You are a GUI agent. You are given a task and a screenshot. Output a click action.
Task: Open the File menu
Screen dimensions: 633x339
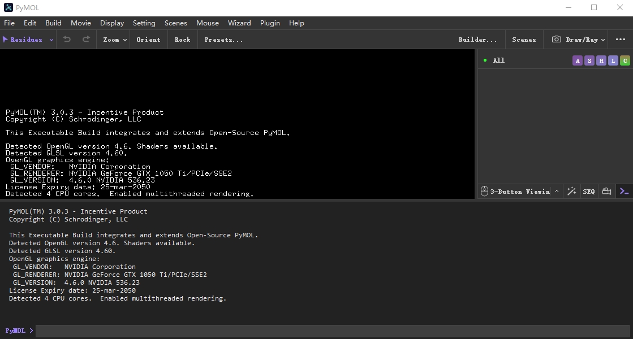tap(9, 23)
